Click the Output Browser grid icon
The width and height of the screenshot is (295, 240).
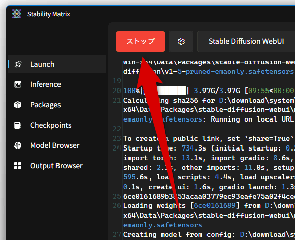pos(18,166)
